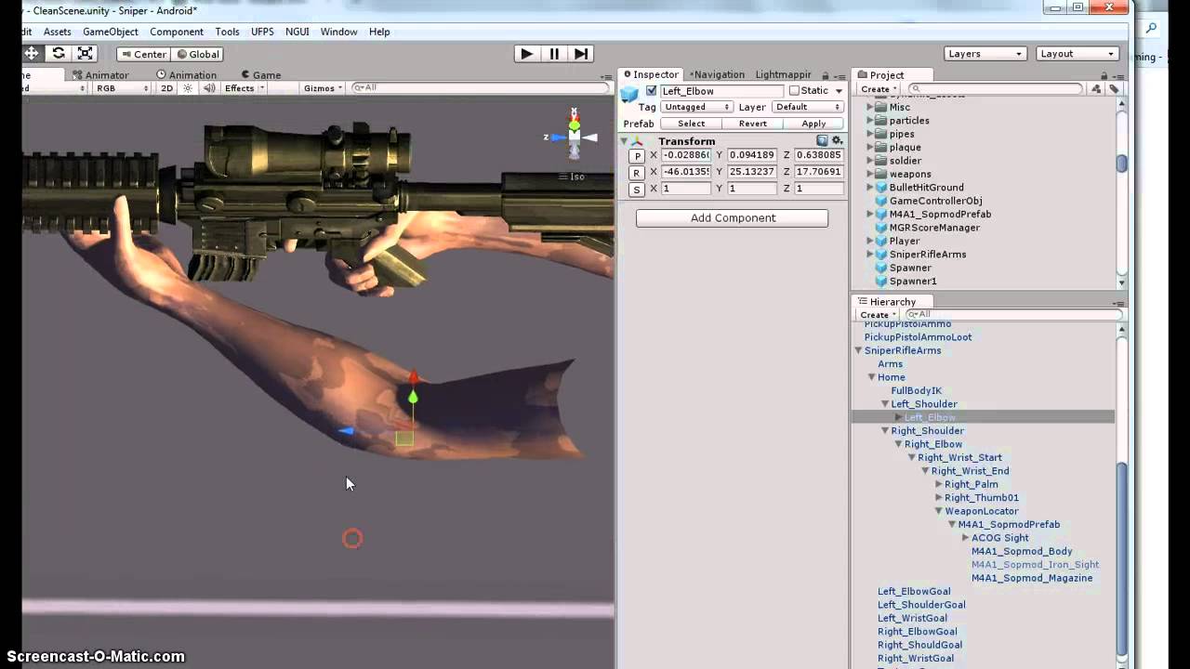Open the Static dropdown arrow
The image size is (1190, 669).
[839, 91]
